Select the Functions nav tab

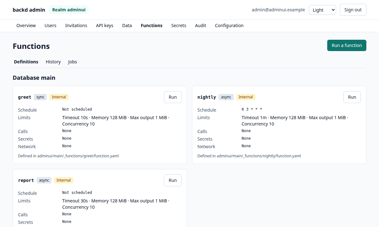pos(152,26)
